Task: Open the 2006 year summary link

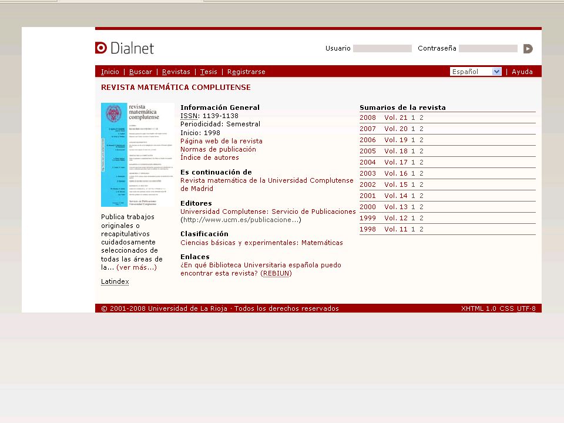Action: (x=368, y=140)
